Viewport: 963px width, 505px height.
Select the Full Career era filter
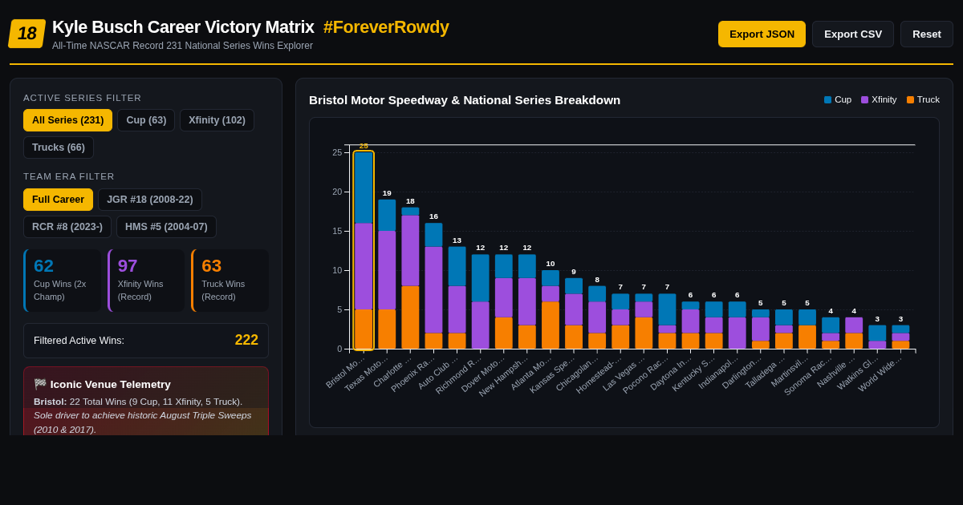[58, 200]
